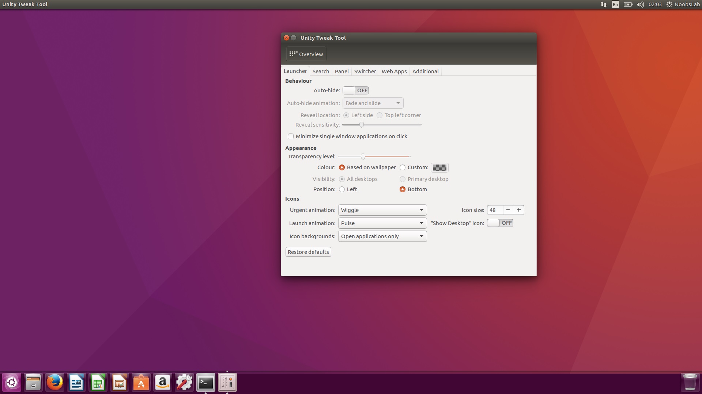
Task: Switch to the Search tab
Action: pyautogui.click(x=321, y=72)
